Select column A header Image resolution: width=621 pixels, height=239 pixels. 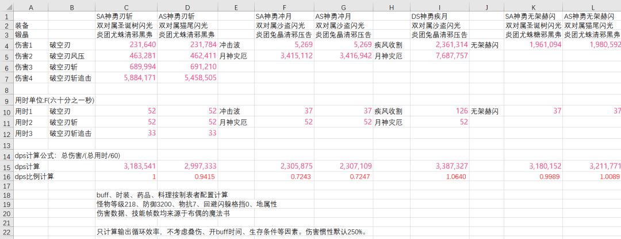31,8
